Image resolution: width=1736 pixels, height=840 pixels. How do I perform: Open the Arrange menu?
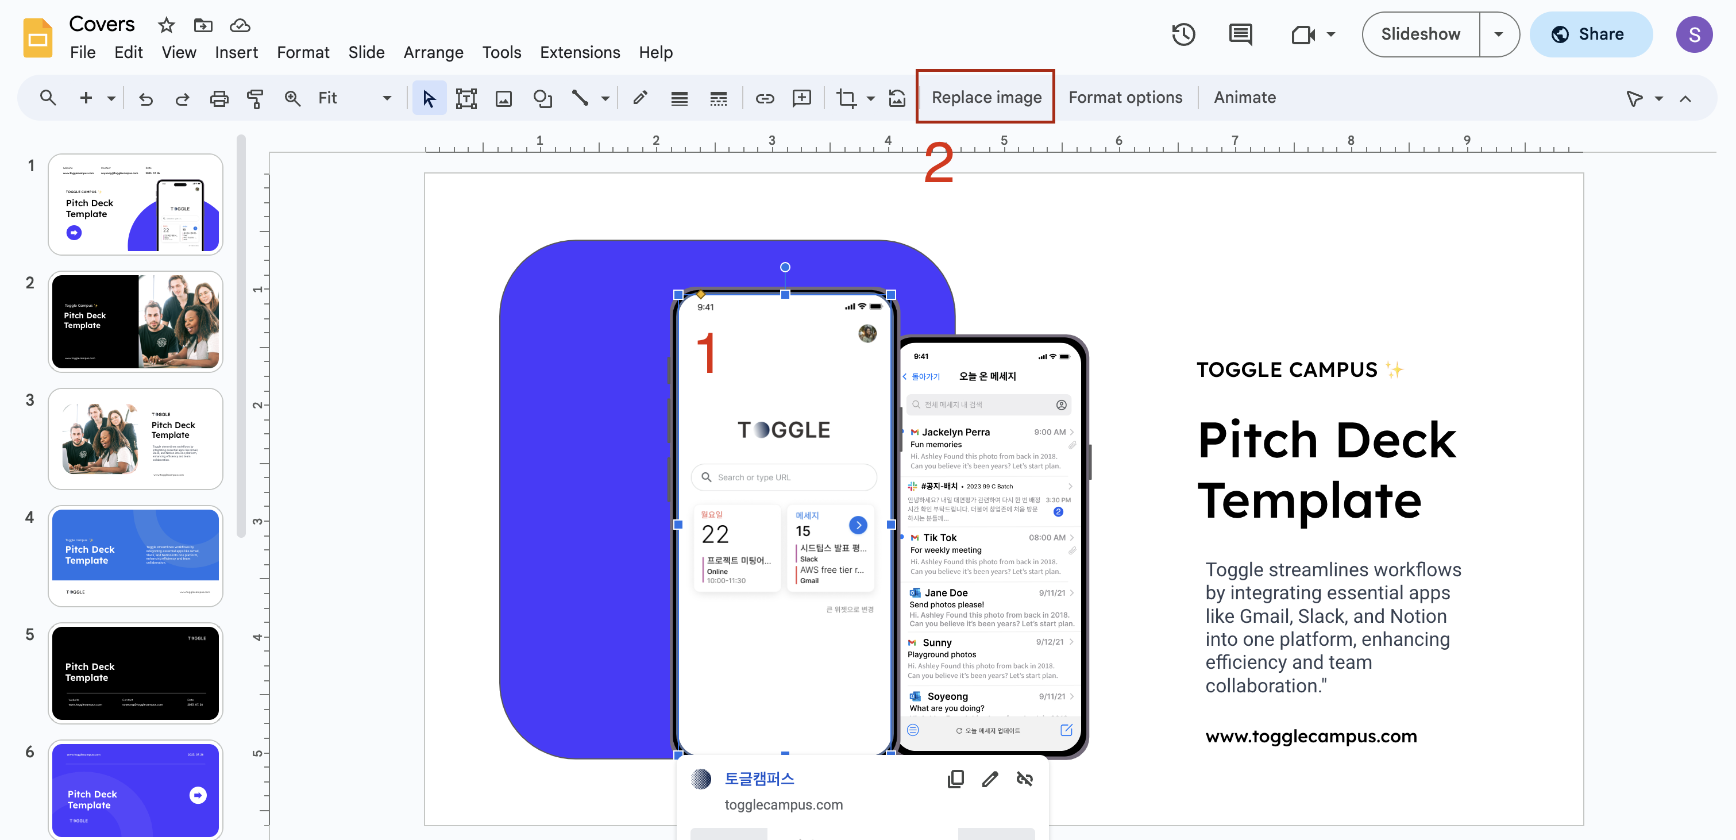click(x=433, y=53)
